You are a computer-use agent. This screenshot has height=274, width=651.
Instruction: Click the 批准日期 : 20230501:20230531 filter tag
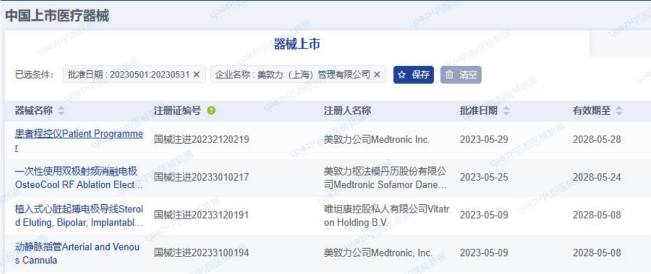point(134,75)
